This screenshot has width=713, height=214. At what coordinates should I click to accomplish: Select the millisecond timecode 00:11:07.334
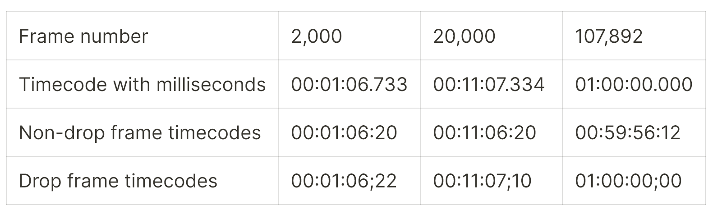point(489,84)
